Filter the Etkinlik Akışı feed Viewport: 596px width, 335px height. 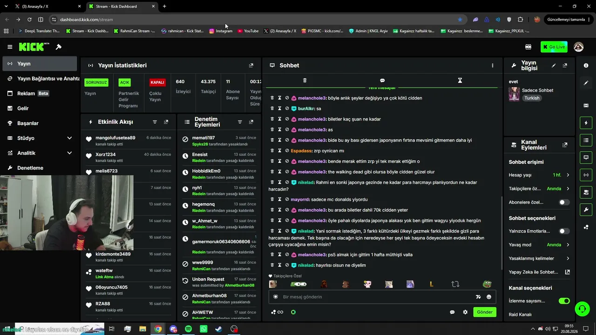tap(155, 122)
